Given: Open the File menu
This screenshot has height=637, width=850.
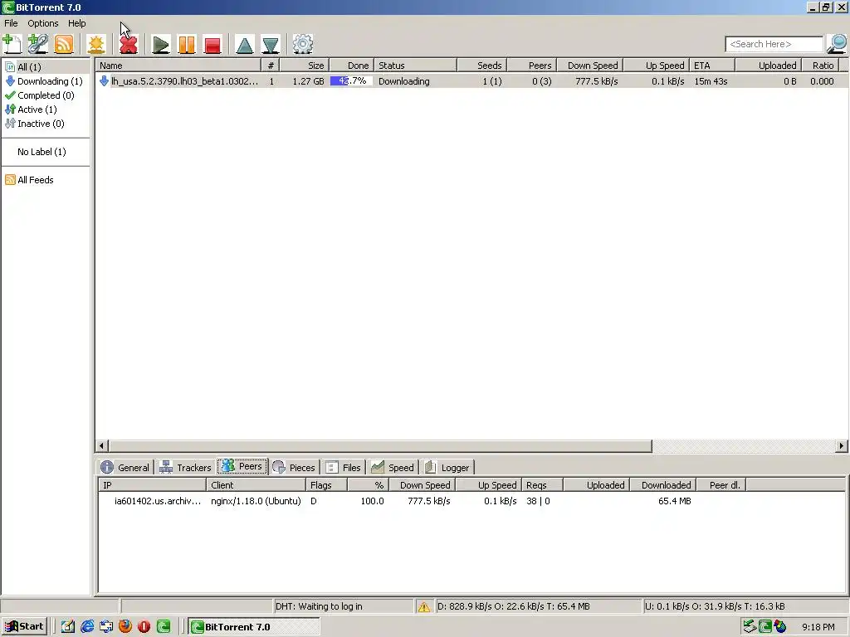Looking at the screenshot, I should pos(11,23).
